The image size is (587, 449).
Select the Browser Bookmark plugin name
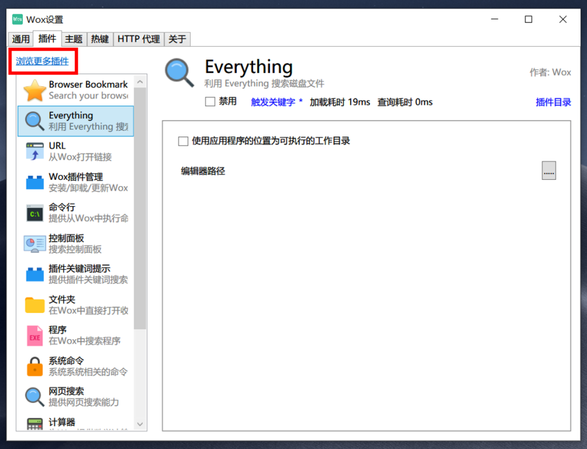pos(89,85)
